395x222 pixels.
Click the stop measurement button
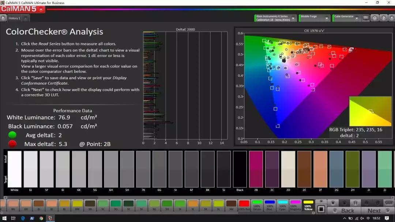333,203
